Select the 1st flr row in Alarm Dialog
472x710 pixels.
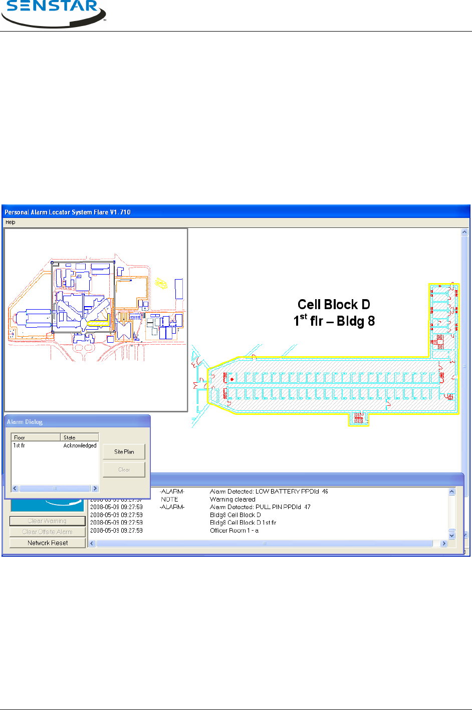pos(55,445)
